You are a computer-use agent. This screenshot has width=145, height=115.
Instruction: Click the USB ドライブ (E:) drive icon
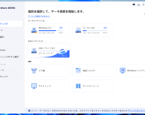click(34, 51)
